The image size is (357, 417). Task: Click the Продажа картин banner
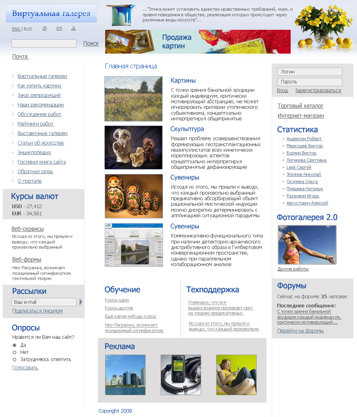coord(198,41)
